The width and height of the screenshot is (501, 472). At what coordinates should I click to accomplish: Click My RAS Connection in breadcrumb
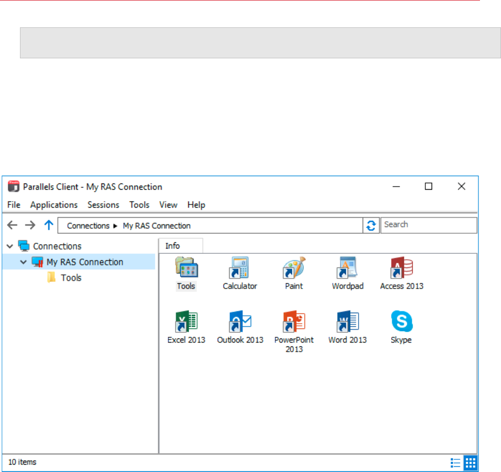pyautogui.click(x=157, y=226)
